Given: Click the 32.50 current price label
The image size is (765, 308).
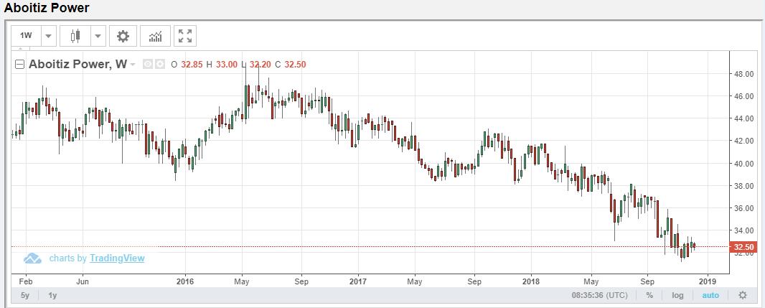Looking at the screenshot, I should tap(741, 247).
